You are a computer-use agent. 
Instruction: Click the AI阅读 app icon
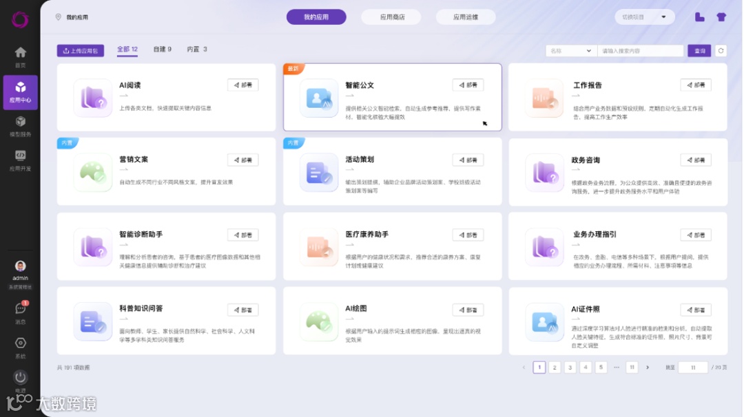[92, 98]
